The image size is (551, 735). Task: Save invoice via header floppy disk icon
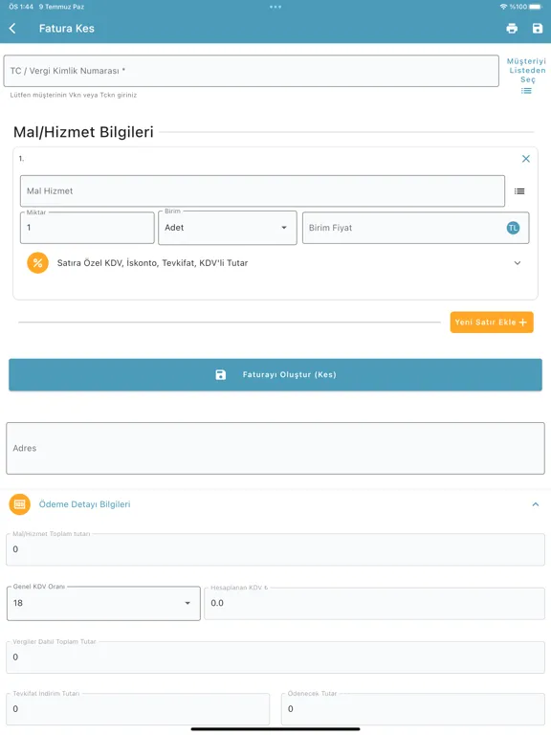pos(538,29)
